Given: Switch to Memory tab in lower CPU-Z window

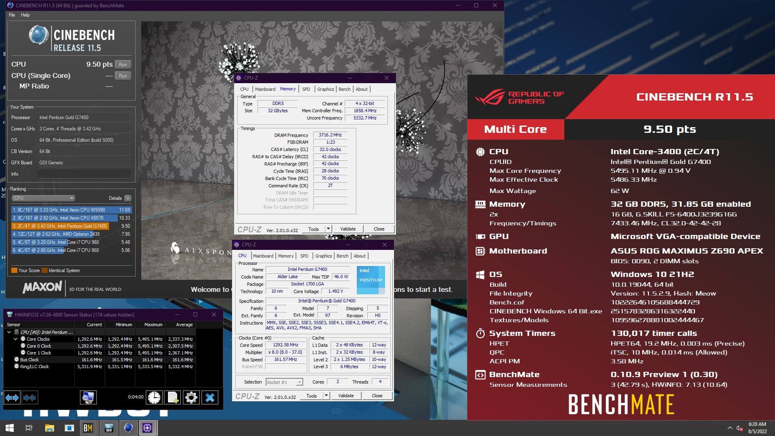Looking at the screenshot, I should click(x=286, y=256).
